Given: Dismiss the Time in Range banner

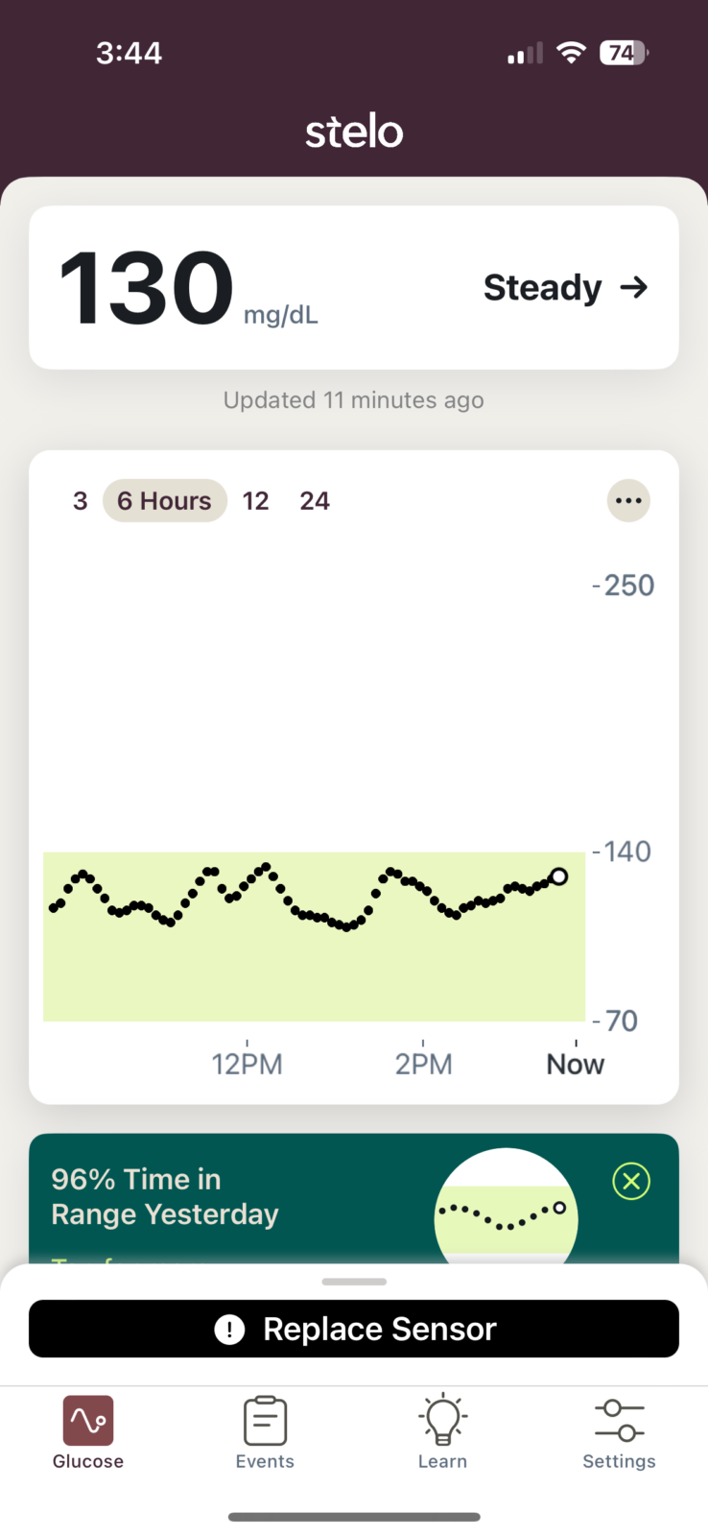Looking at the screenshot, I should click(x=631, y=1181).
